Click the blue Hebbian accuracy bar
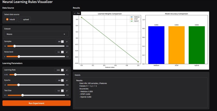The height and width of the screenshot is (111, 217). coord(156,45)
